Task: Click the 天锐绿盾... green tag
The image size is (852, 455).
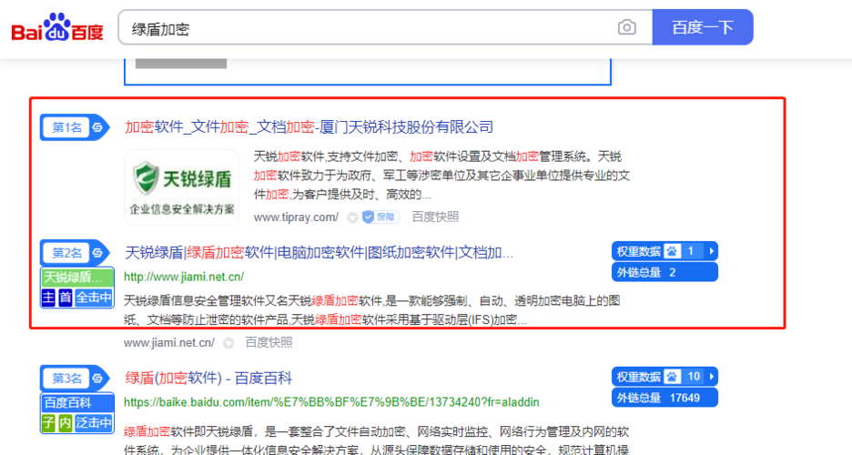Action: (x=77, y=278)
